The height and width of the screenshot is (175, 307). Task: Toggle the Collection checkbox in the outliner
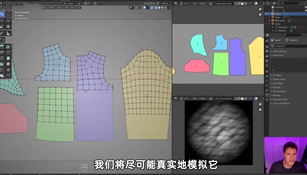(x=305, y=7)
